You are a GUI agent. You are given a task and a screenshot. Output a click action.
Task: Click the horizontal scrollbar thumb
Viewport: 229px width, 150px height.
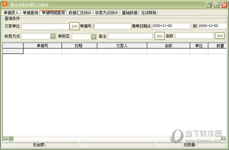(x=11, y=138)
